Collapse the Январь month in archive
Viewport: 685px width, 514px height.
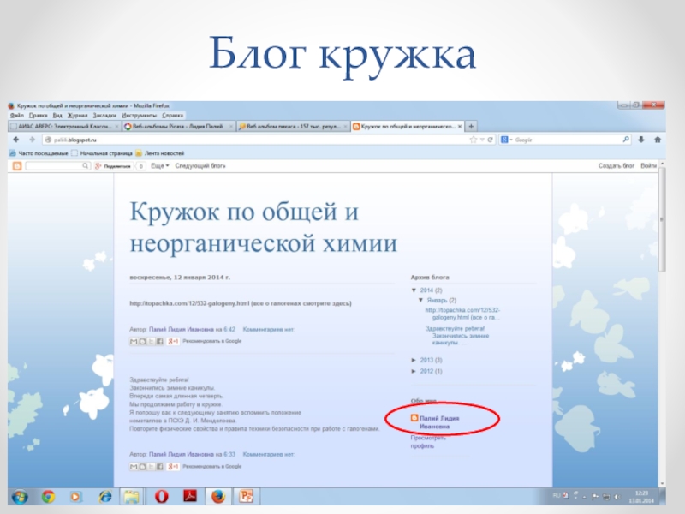coord(420,301)
